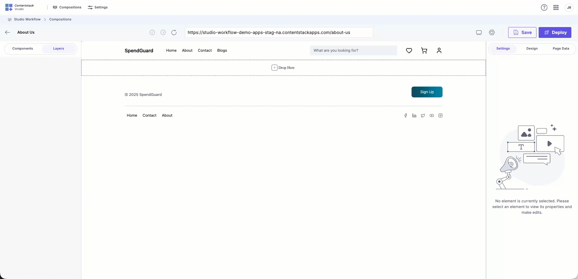Open the help menu via question mark icon
Screen dimensions: 578x279
(x=544, y=7)
